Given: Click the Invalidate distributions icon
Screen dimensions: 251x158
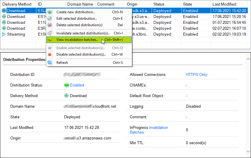Looking at the screenshot, I should [50, 33].
